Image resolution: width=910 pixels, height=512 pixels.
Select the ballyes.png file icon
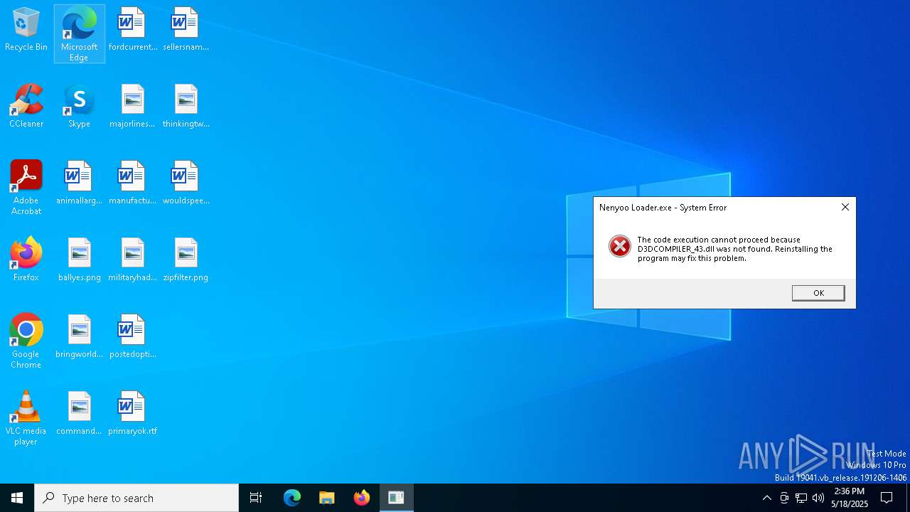79,260
